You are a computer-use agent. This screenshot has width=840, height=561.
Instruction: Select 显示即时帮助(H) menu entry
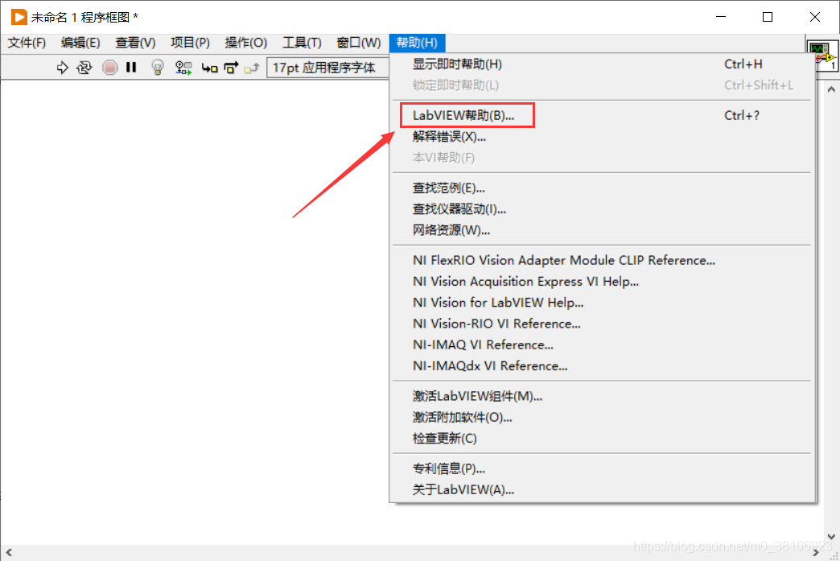602,64
